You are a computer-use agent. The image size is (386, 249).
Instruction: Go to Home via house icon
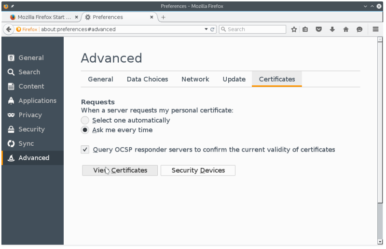[x=346, y=29]
